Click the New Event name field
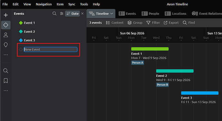The height and width of the screenshot is (121, 222). pos(51,49)
